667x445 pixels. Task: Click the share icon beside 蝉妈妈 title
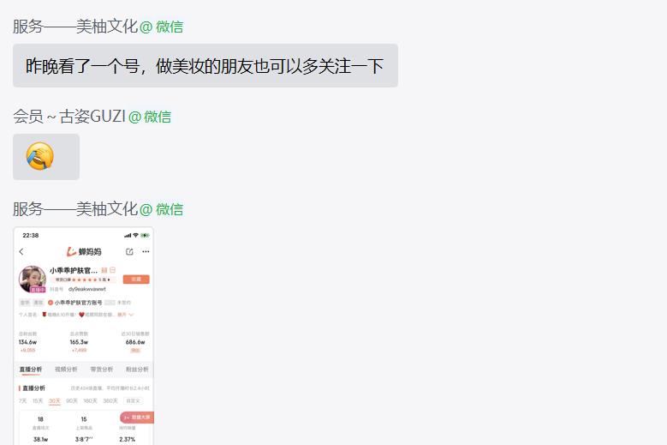[x=129, y=252]
